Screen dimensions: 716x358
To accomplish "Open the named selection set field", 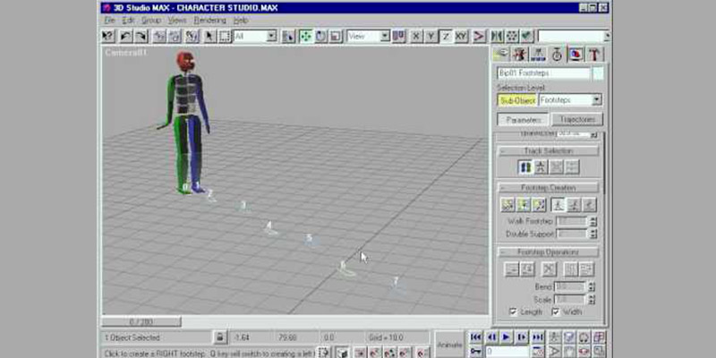I will pyautogui.click(x=573, y=36).
